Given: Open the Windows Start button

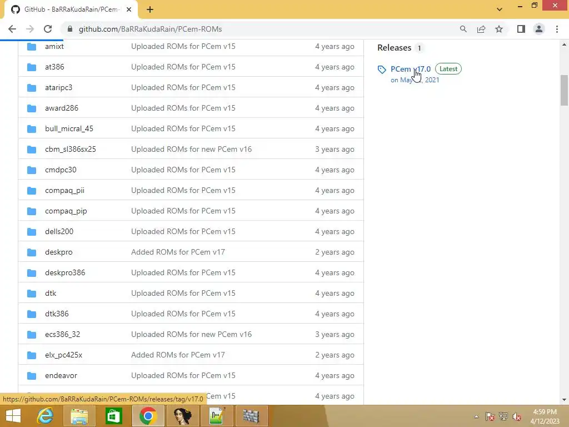Looking at the screenshot, I should 13,416.
